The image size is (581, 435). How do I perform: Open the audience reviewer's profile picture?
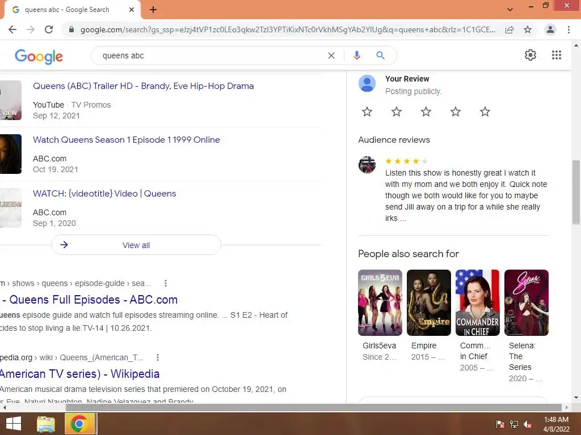(x=367, y=165)
